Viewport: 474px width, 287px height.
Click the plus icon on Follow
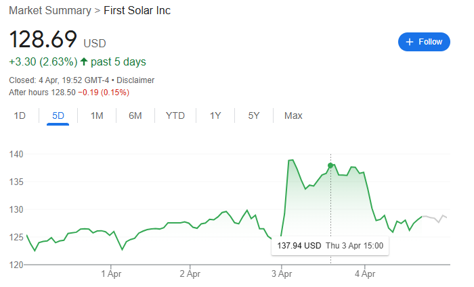(x=409, y=42)
